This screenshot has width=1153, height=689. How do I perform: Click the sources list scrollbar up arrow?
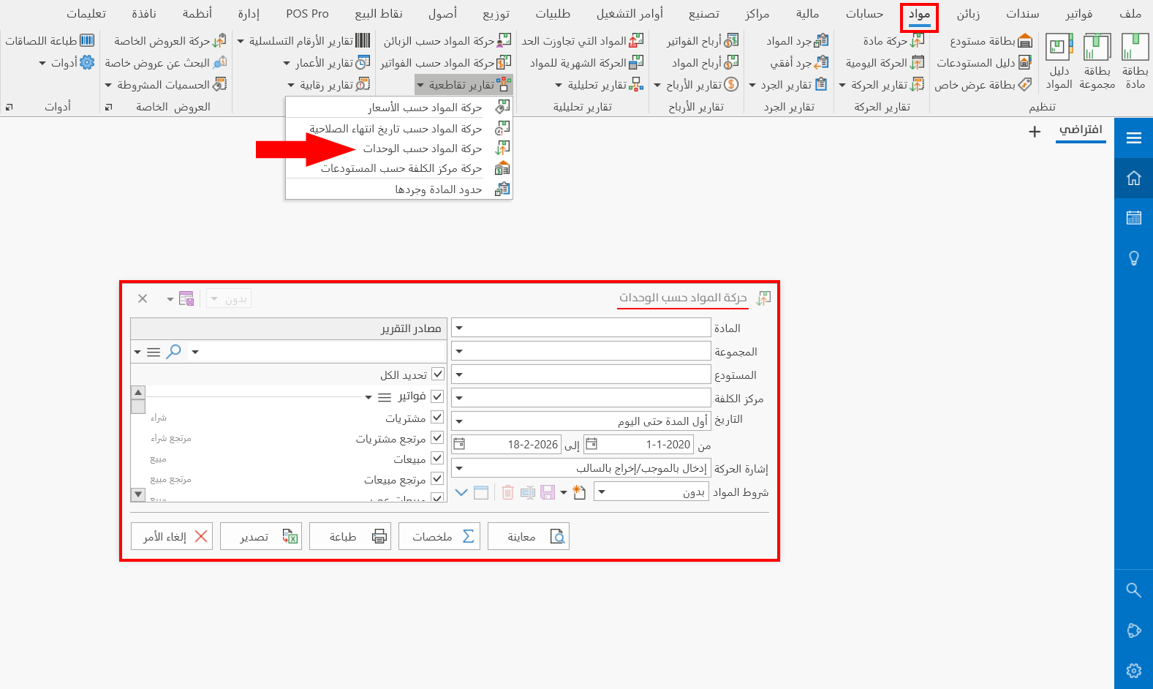(138, 392)
